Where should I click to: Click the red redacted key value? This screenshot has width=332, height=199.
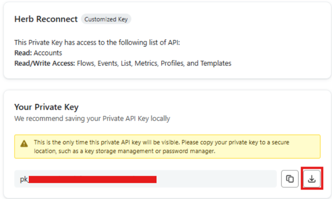pos(93,180)
